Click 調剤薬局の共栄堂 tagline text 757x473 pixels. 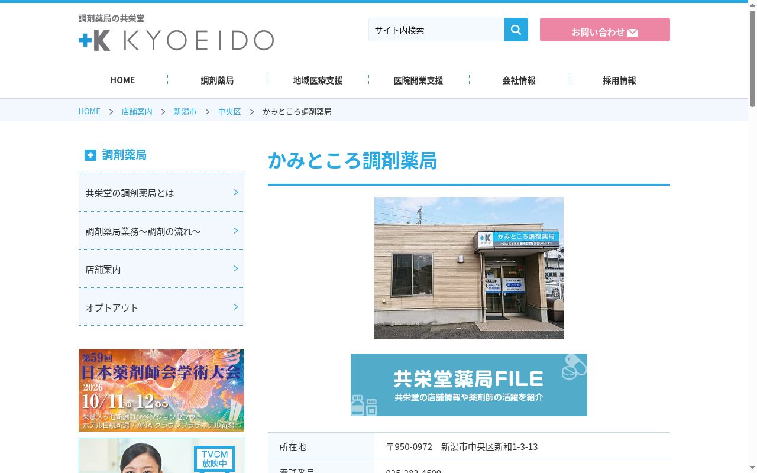tap(111, 18)
